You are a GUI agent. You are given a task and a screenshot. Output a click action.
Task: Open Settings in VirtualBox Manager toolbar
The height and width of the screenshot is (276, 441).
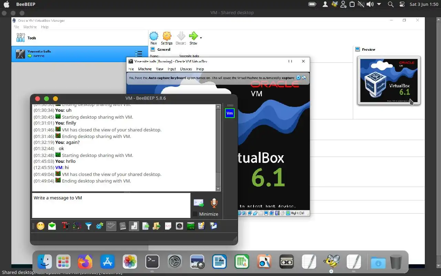[x=167, y=38]
